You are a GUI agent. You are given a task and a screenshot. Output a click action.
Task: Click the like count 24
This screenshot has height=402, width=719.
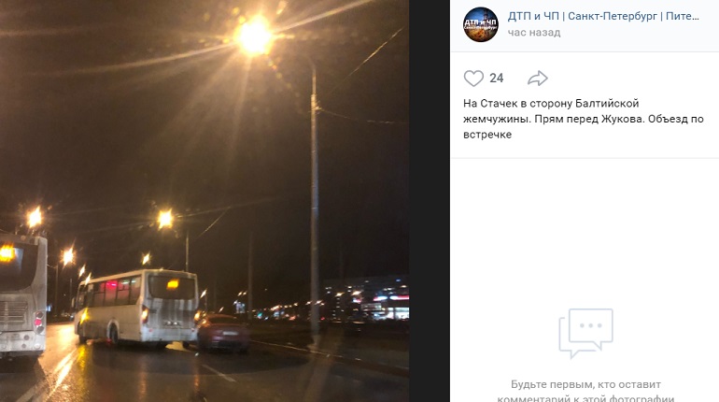click(x=496, y=78)
